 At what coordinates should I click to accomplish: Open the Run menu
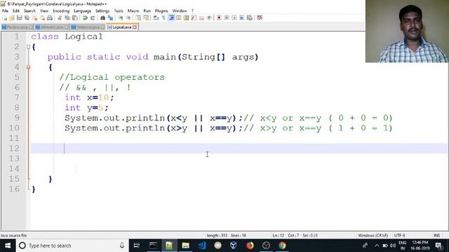pos(147,11)
